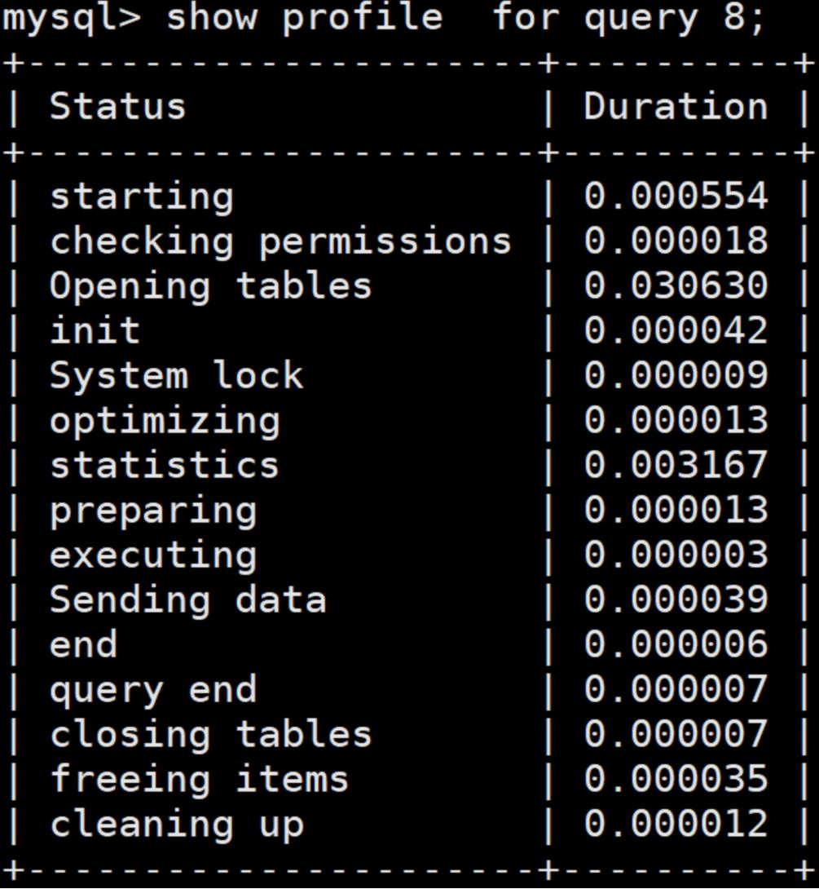The width and height of the screenshot is (819, 889).
Task: Click the "init" status row
Action: pos(95,330)
